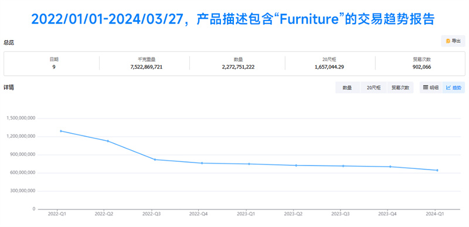Open the 明细 table view
469x227 pixels.
431,87
